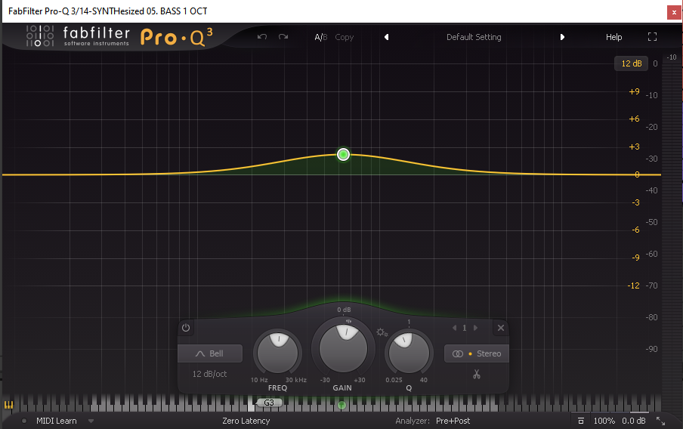
Task: Open band gear settings icon
Action: tap(382, 332)
